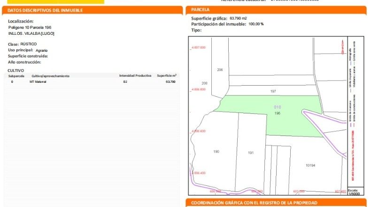Click parcel 10194 on the map
This screenshot has width=371, height=207.
pyautogui.click(x=310, y=166)
